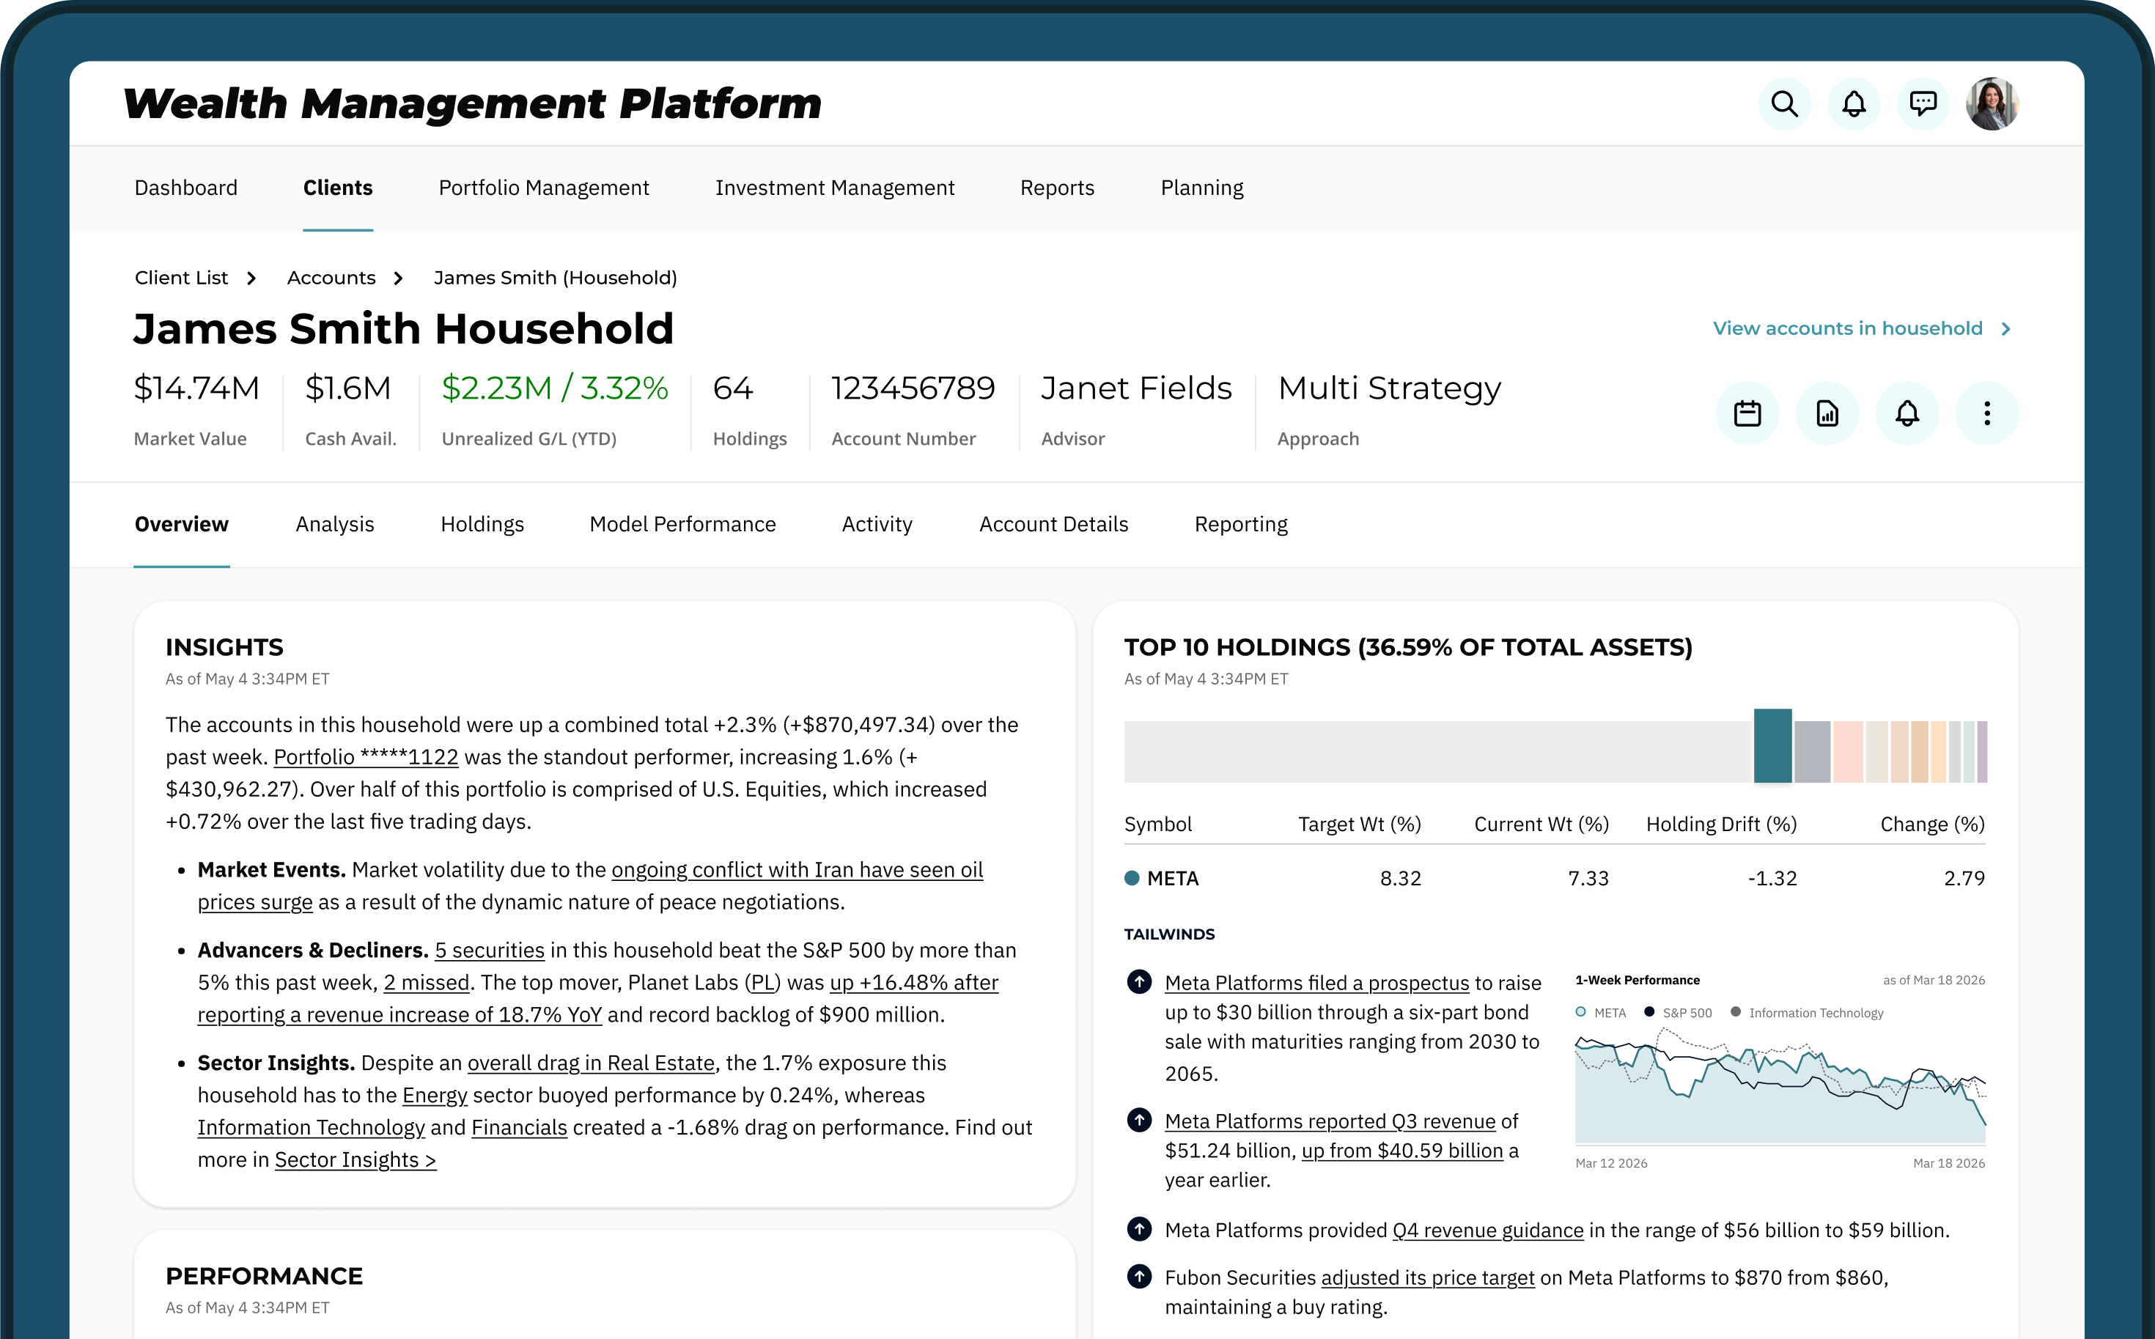Toggle S&P 500 series in chart legend

tap(1679, 1013)
